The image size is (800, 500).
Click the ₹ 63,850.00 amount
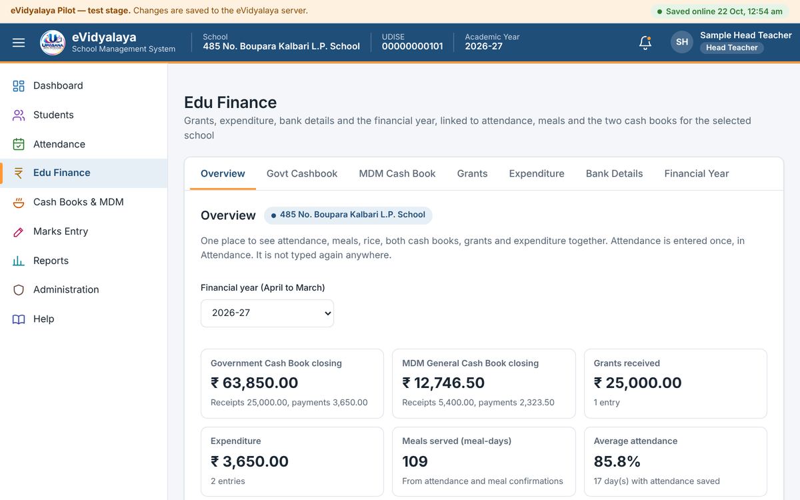tap(255, 383)
